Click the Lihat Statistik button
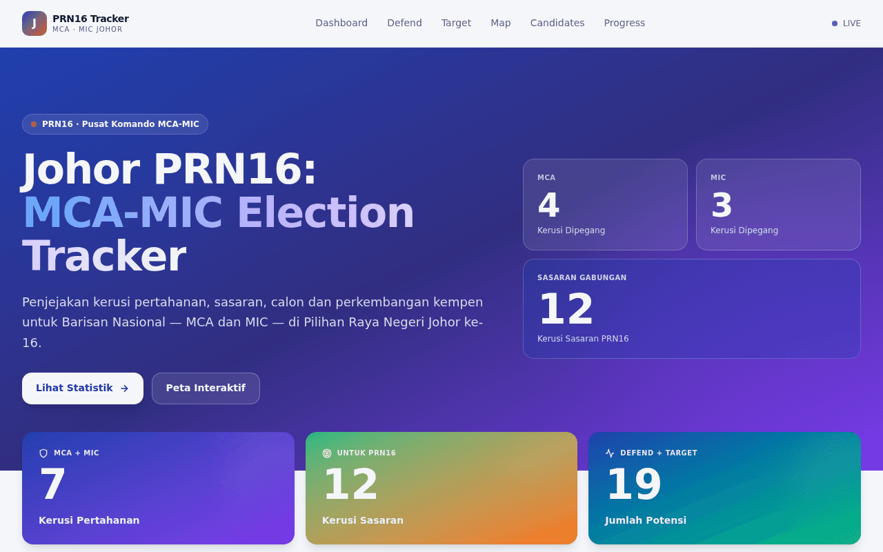Screen dimensions: 883x552 (x=83, y=388)
